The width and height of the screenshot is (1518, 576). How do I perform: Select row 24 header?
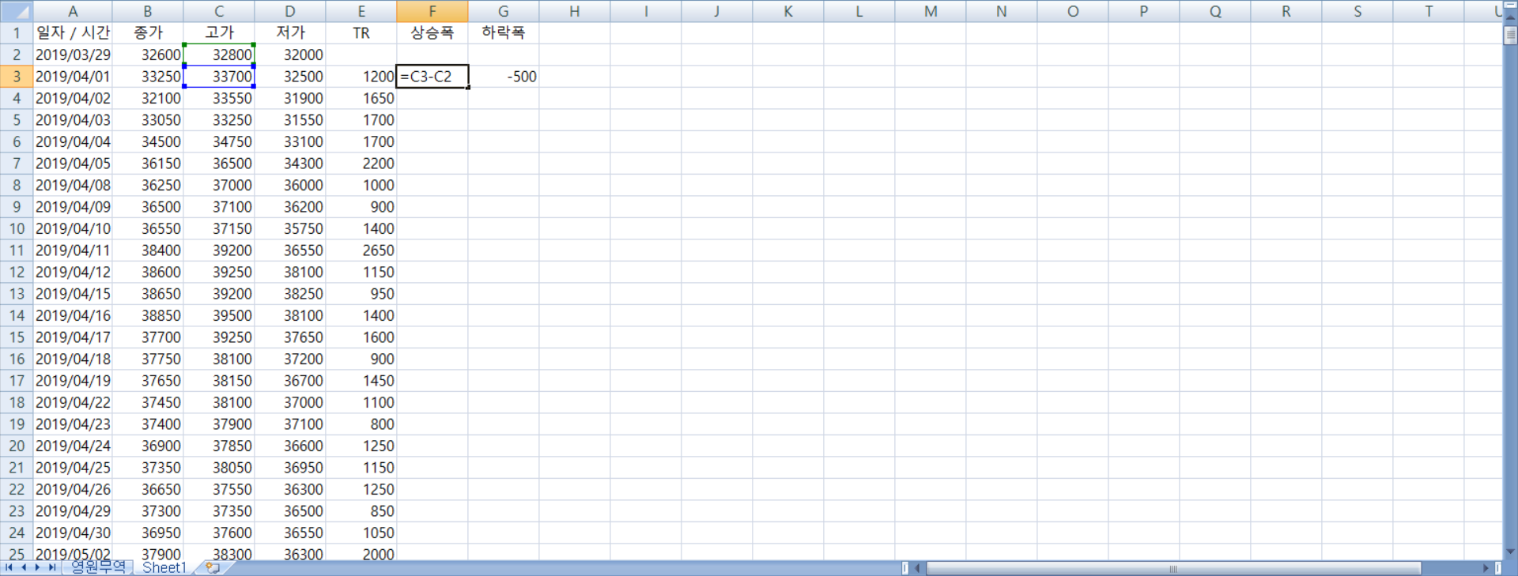click(17, 533)
